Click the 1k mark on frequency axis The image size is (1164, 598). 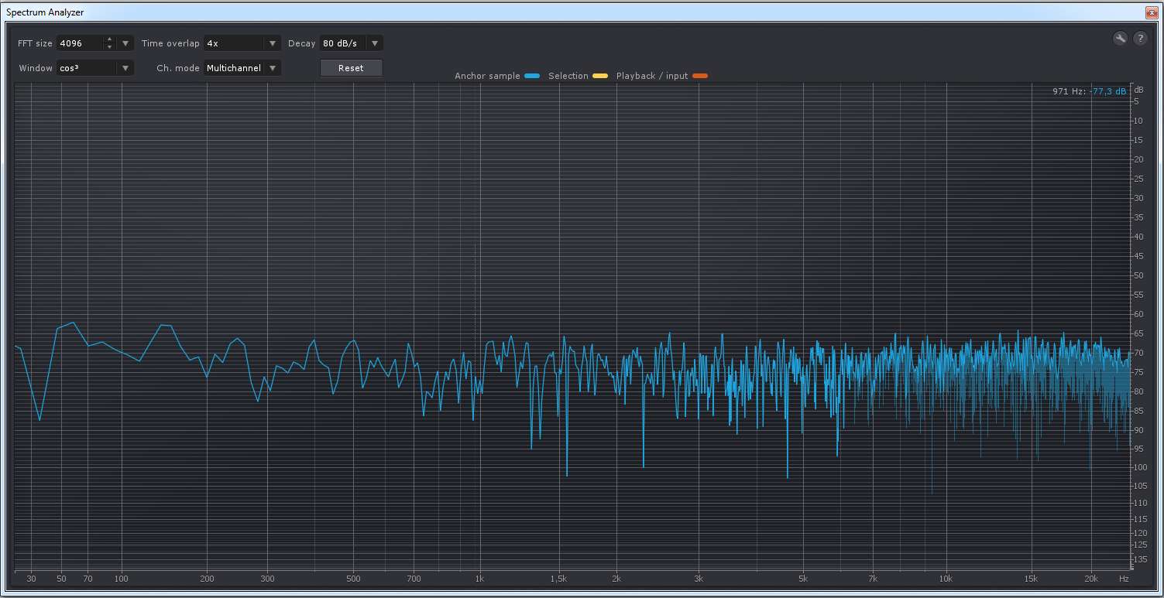[x=479, y=579]
